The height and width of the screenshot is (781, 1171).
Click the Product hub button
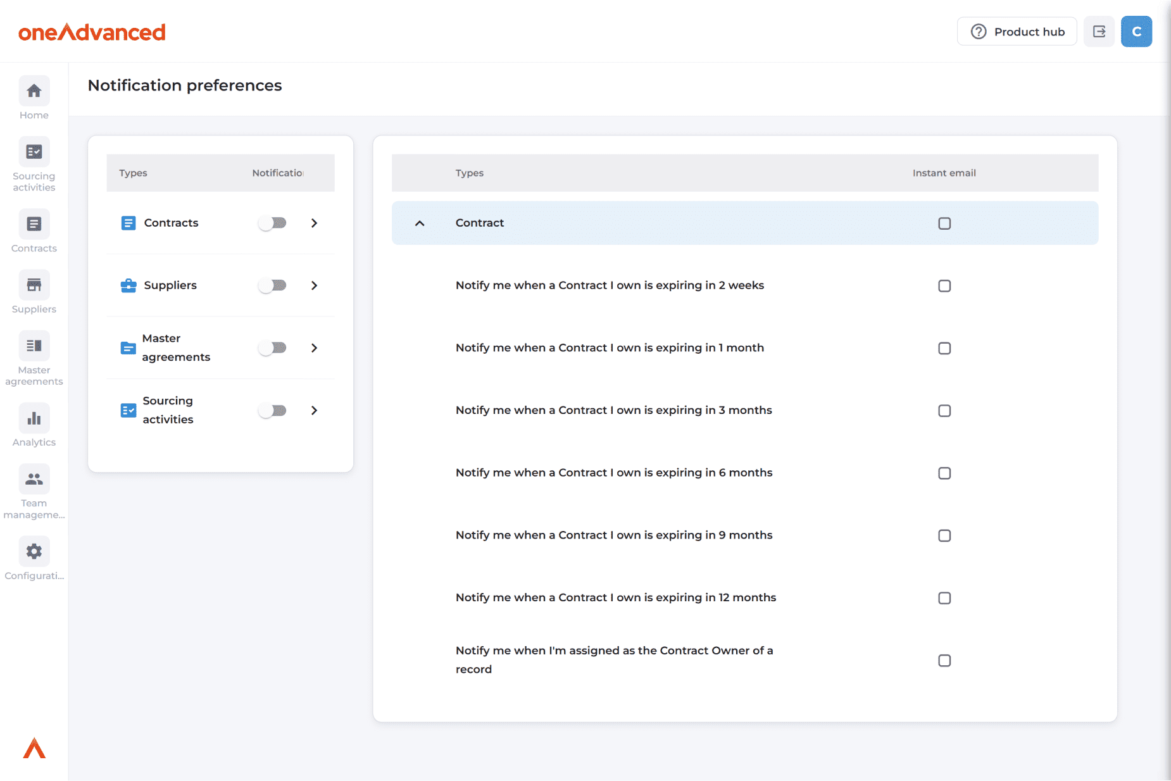click(x=1017, y=32)
